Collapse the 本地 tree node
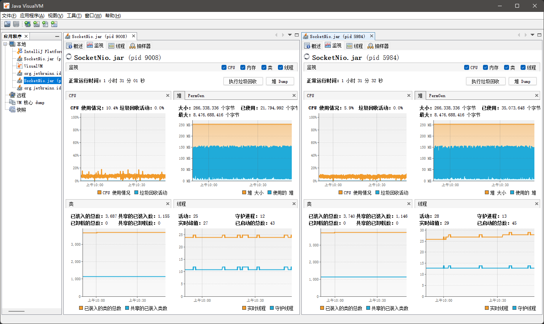Image resolution: width=544 pixels, height=324 pixels. click(x=5, y=44)
